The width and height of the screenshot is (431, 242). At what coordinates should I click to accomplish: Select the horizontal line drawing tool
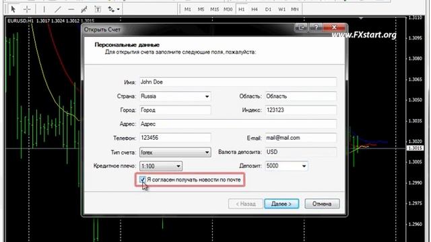tap(71, 9)
